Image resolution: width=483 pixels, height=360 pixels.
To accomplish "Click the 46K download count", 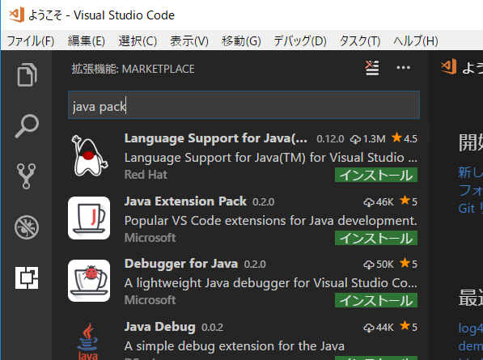I will coord(379,201).
